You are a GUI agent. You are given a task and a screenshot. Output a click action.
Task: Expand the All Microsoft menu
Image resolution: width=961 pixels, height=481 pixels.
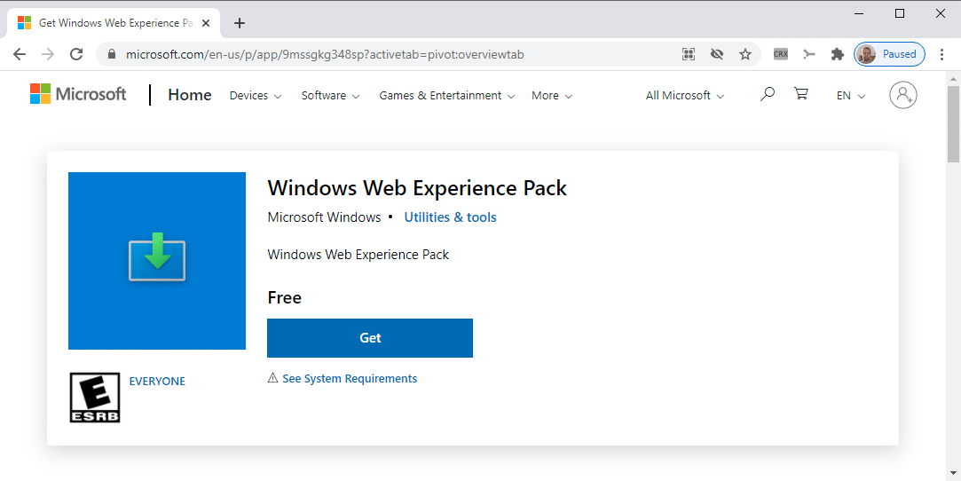click(684, 96)
